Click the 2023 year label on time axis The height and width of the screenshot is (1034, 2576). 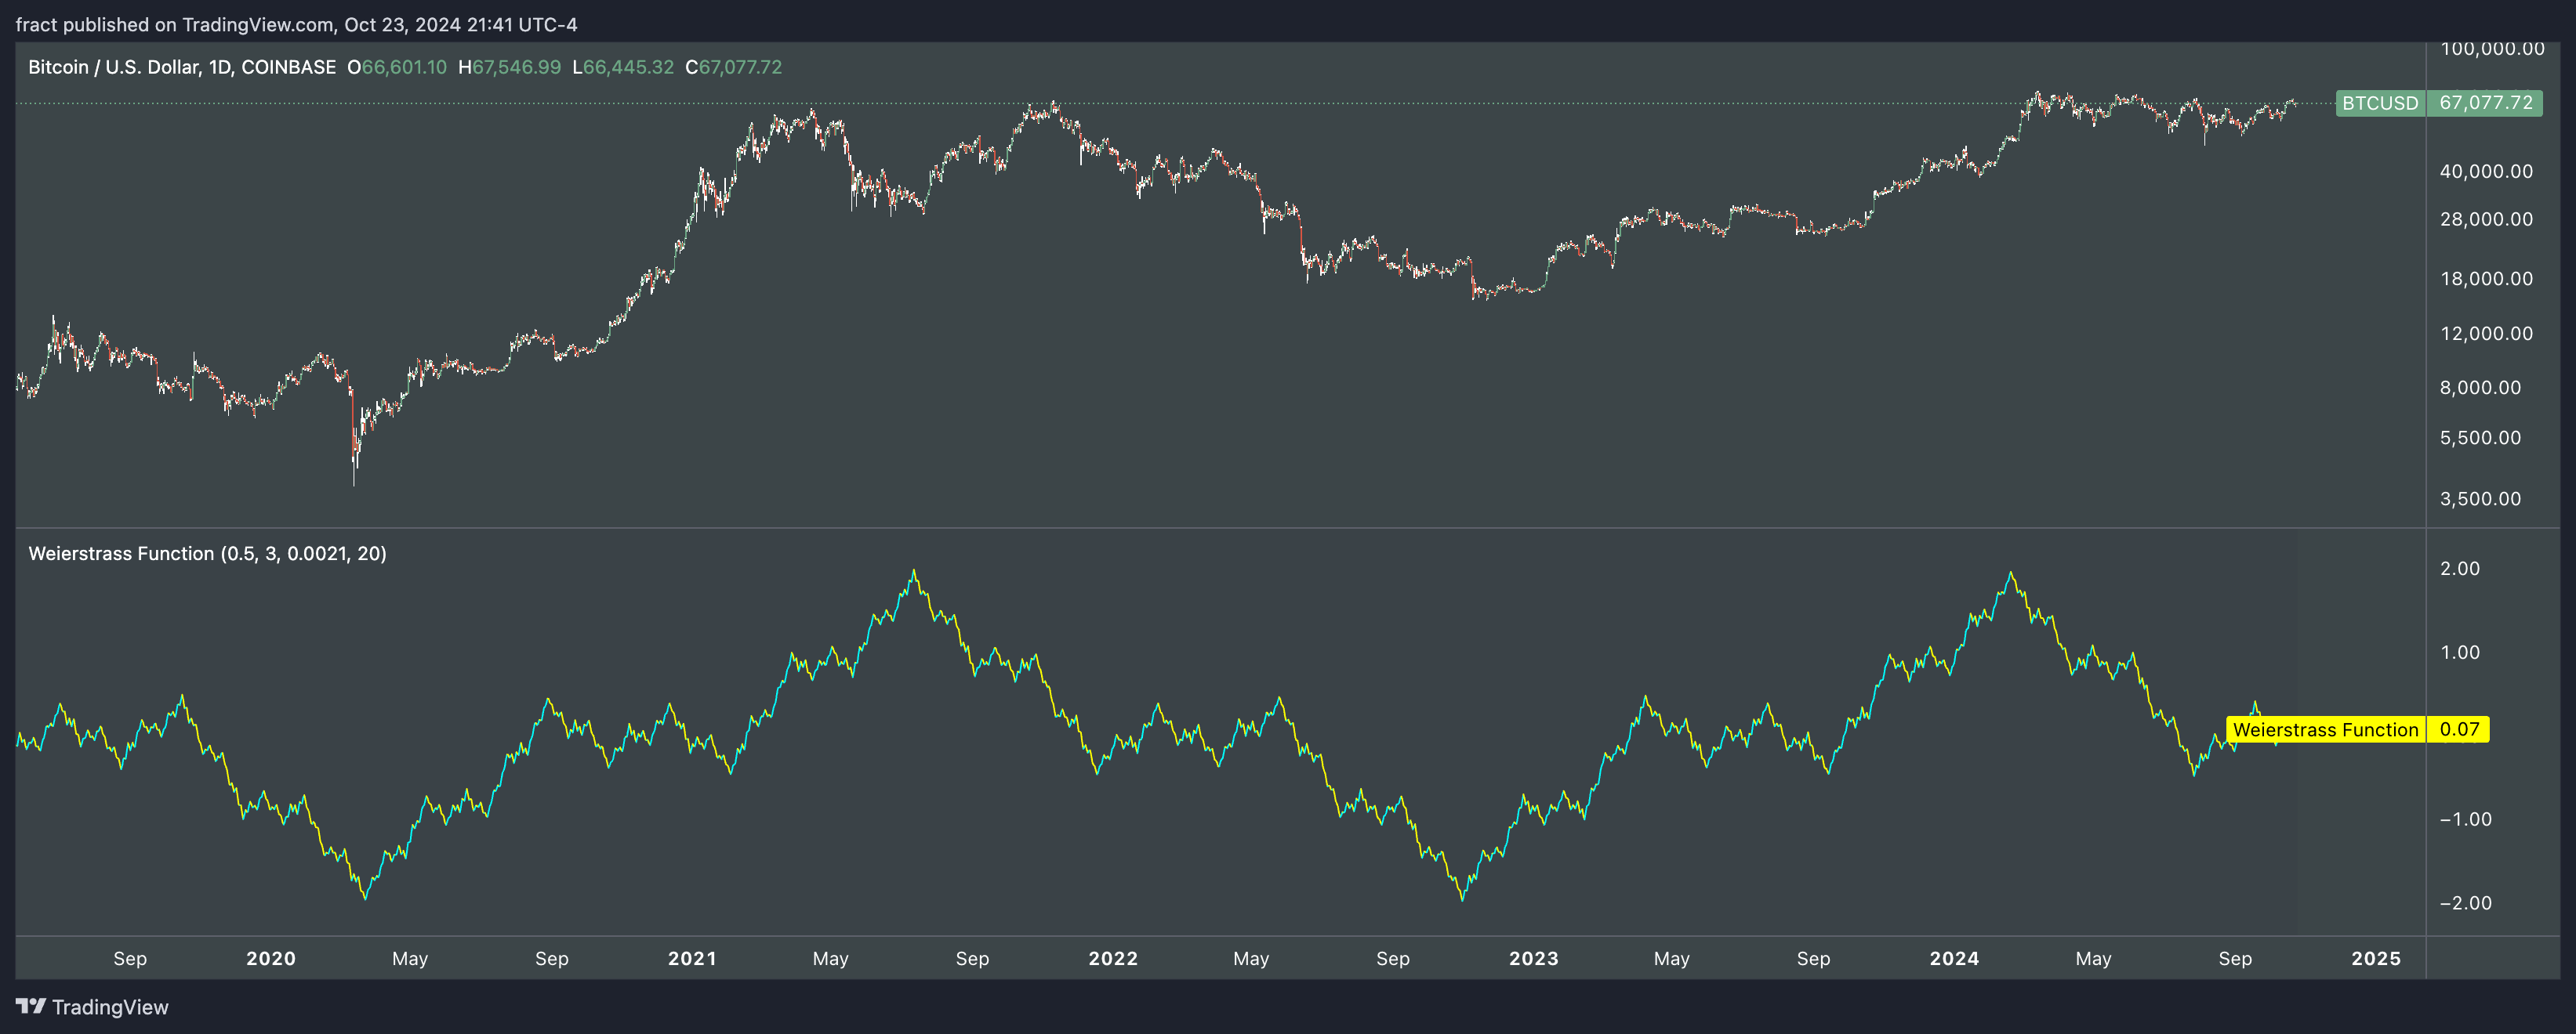click(1534, 958)
